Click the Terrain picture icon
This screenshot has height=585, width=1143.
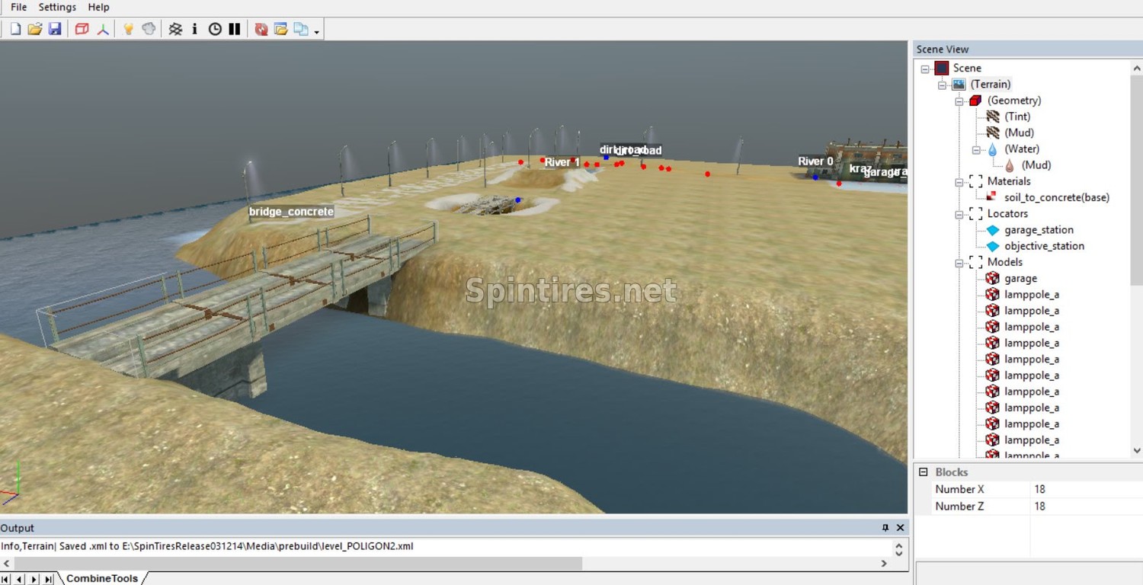click(959, 84)
